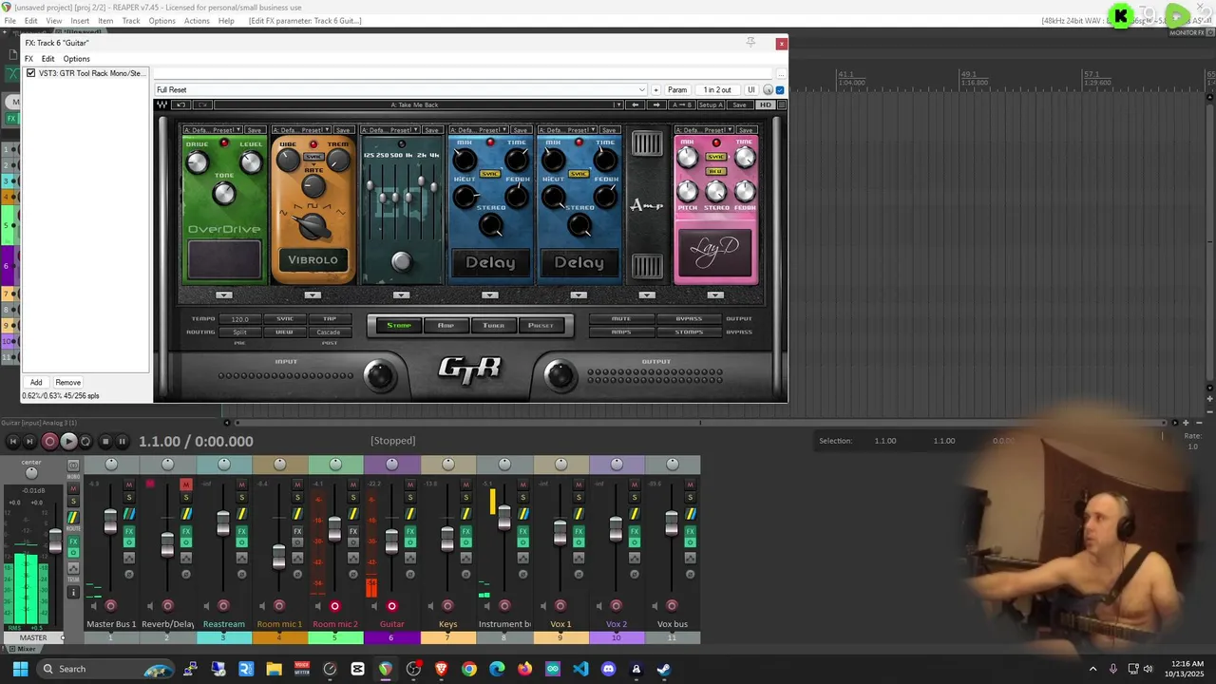This screenshot has height=684, width=1216.
Task: Open the Guitar track routing button
Action: tap(410, 514)
